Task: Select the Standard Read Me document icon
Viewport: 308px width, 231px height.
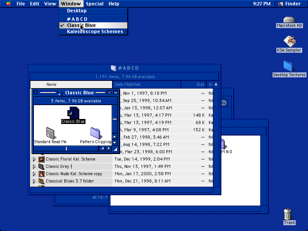Action: point(51,133)
